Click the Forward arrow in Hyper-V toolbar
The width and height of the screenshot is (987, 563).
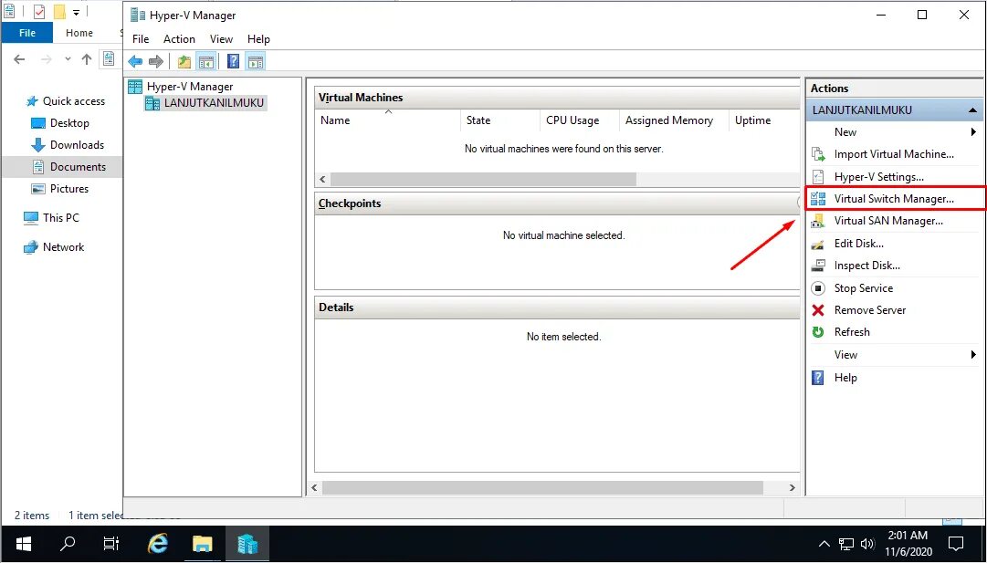(155, 62)
